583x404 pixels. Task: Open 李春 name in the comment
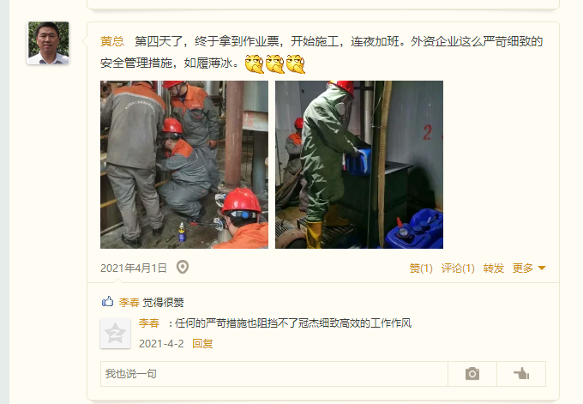click(148, 323)
